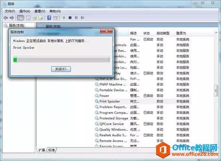Click the 已启动 status in the Power row
221x161 pixels.
148,96
